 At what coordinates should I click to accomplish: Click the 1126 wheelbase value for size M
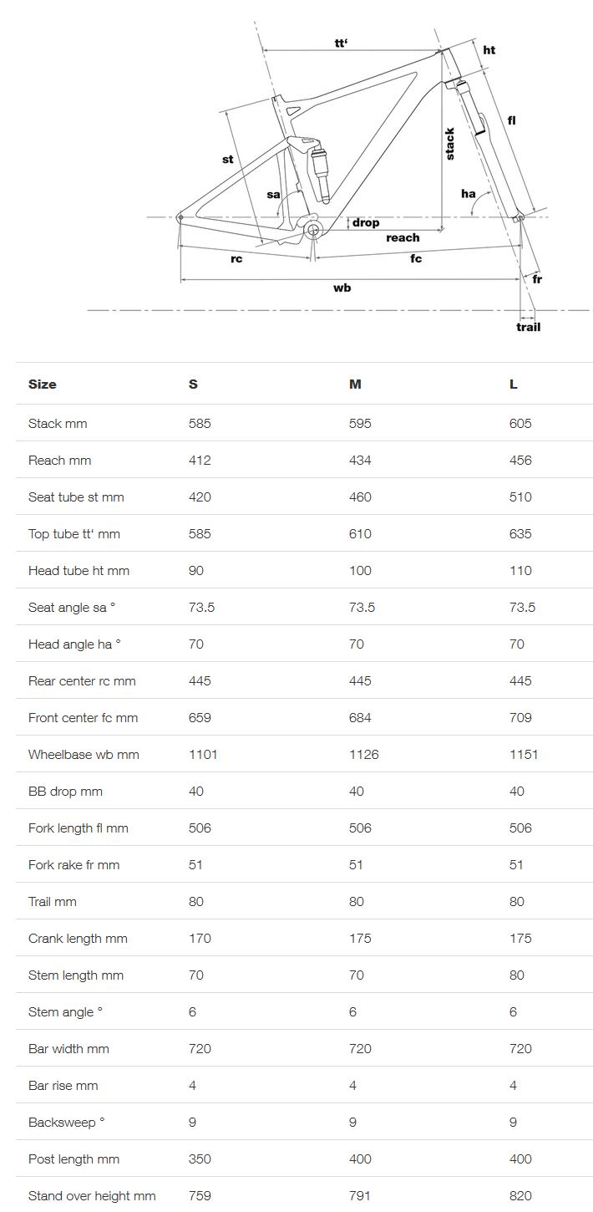pyautogui.click(x=363, y=755)
